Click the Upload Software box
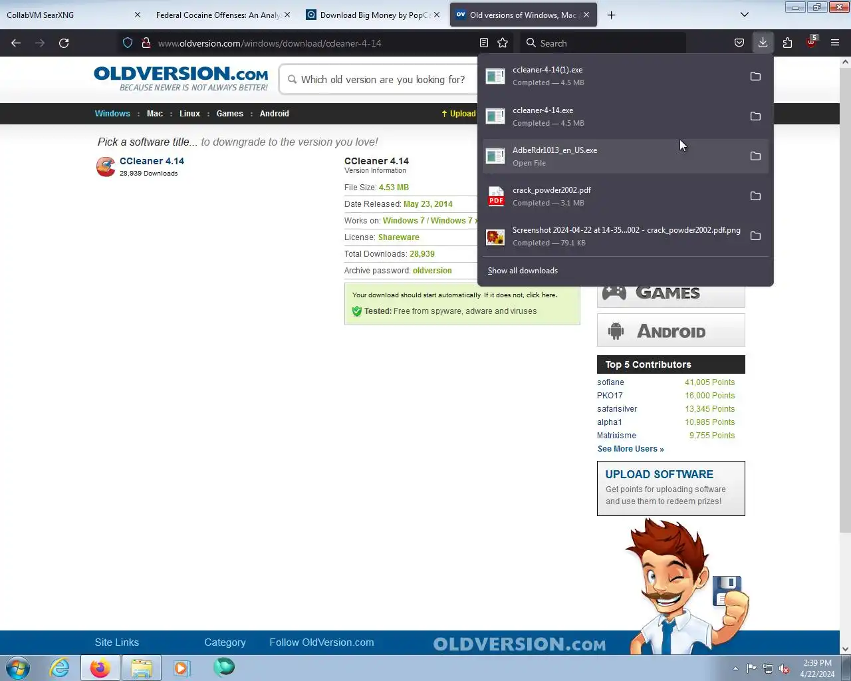Image resolution: width=851 pixels, height=681 pixels. point(671,488)
